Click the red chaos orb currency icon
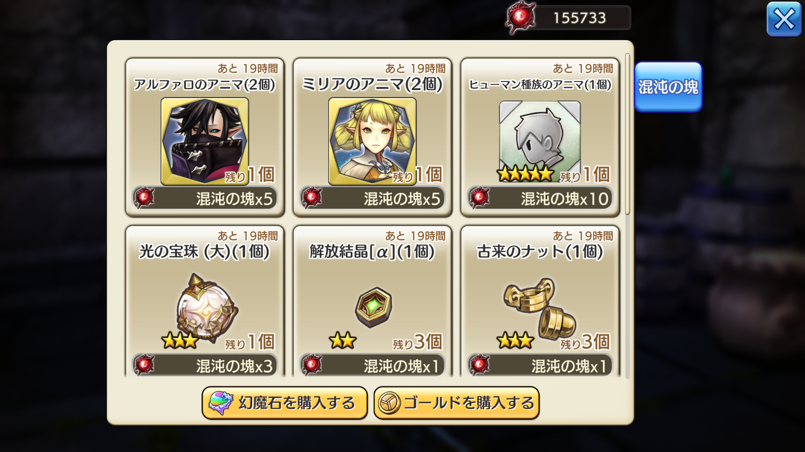Viewport: 805px width, 452px height. [520, 18]
